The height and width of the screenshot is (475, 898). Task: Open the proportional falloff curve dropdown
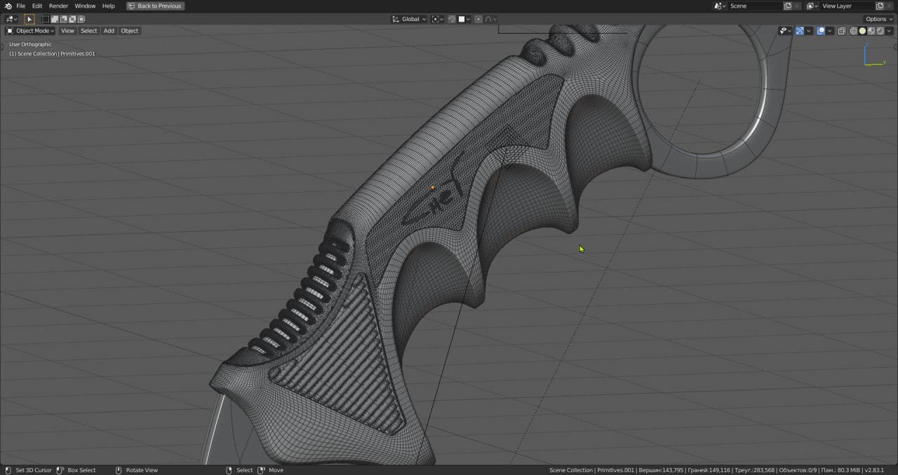coord(491,19)
